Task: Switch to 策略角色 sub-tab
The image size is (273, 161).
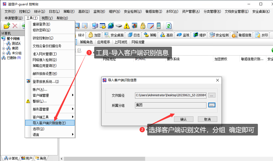Action: coord(86,42)
